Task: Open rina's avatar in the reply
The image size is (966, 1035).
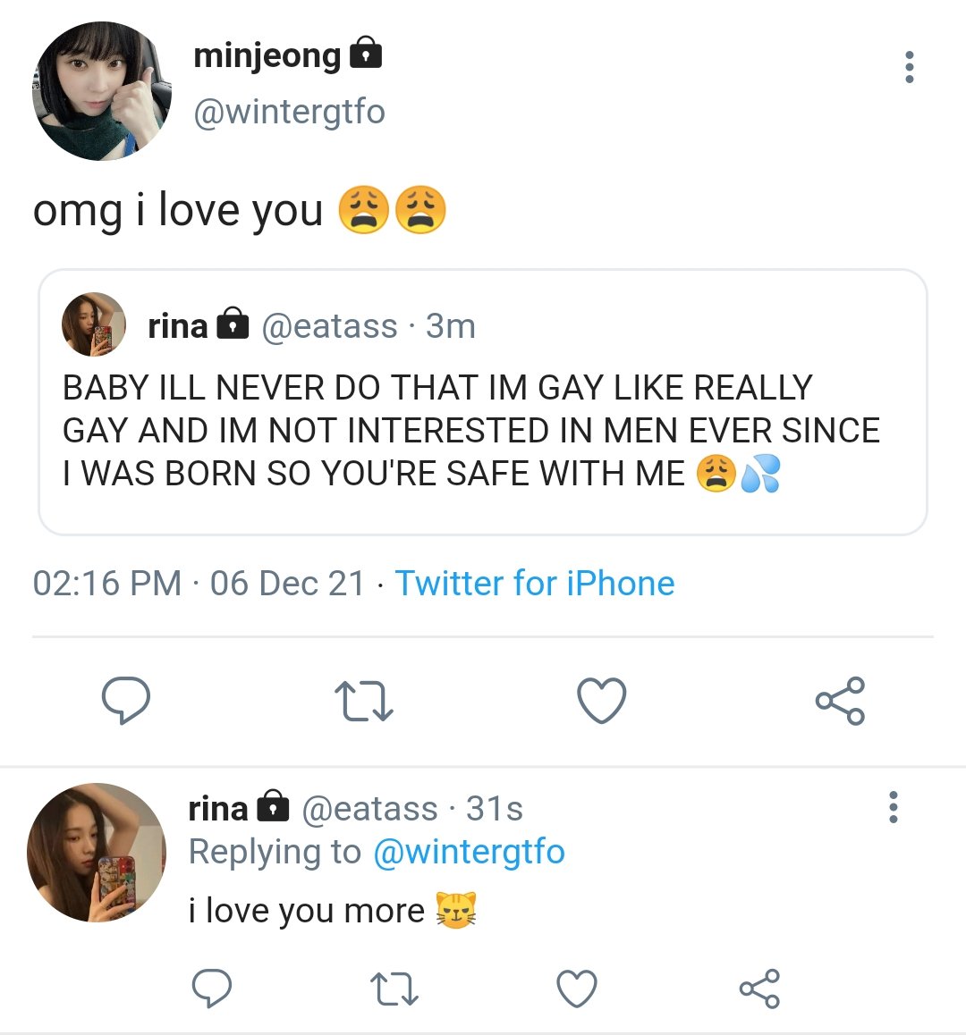Action: [x=97, y=853]
